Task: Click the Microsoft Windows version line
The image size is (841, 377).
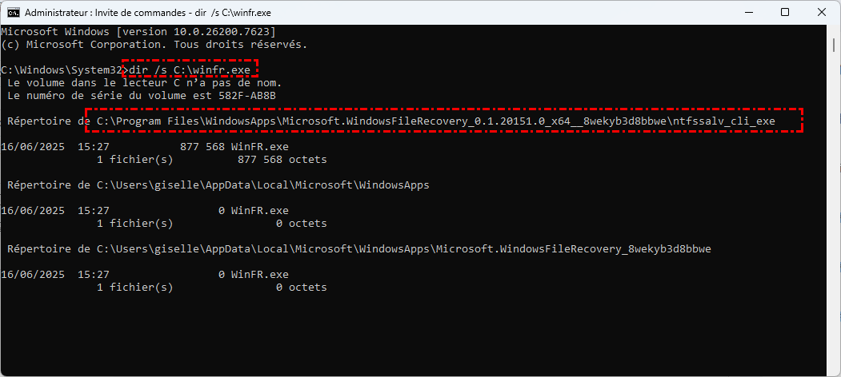Action: pyautogui.click(x=138, y=31)
